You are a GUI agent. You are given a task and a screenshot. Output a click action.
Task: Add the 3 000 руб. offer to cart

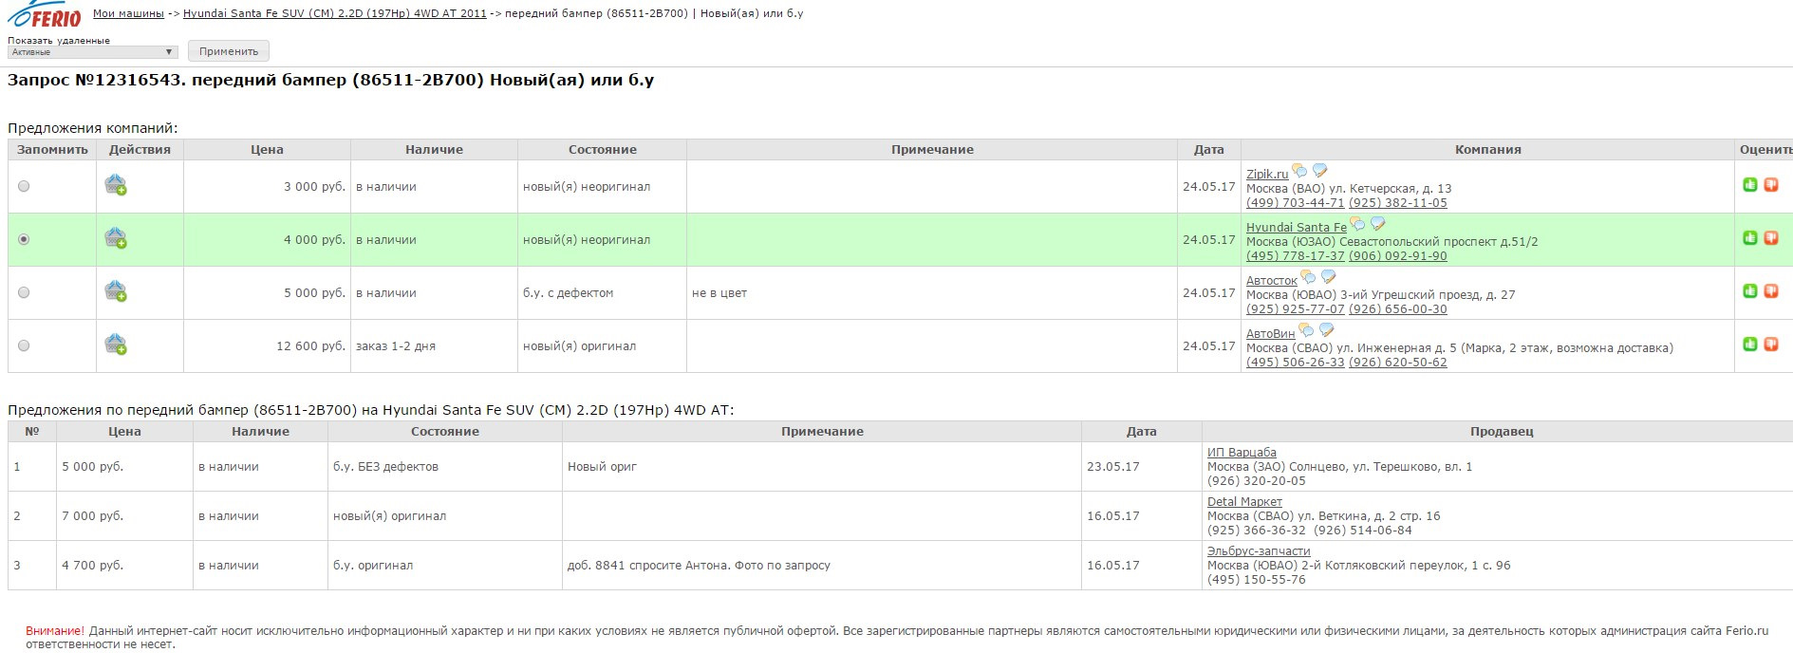pos(116,185)
